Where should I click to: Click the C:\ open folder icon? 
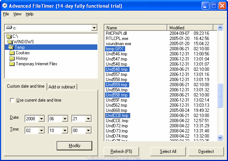click(x=9, y=36)
